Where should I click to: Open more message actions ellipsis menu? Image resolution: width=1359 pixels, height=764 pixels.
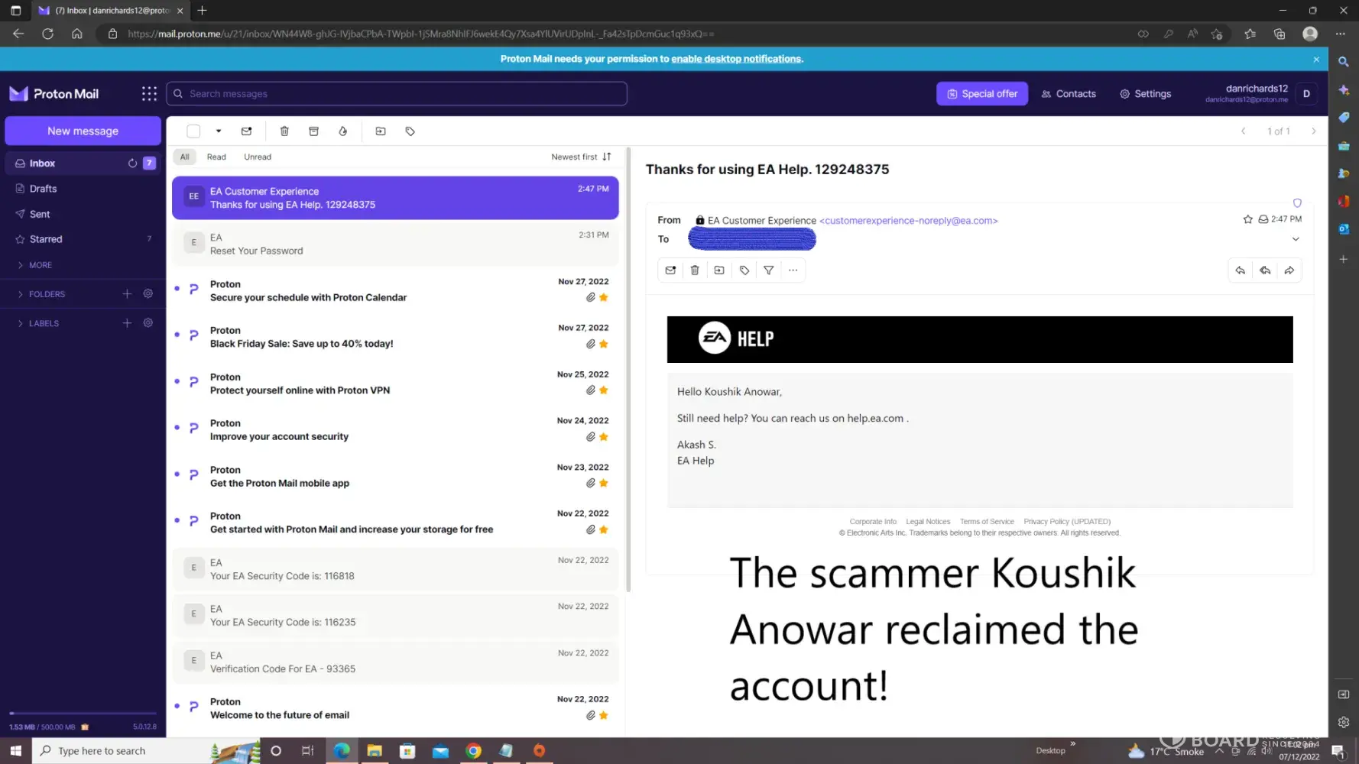click(793, 270)
